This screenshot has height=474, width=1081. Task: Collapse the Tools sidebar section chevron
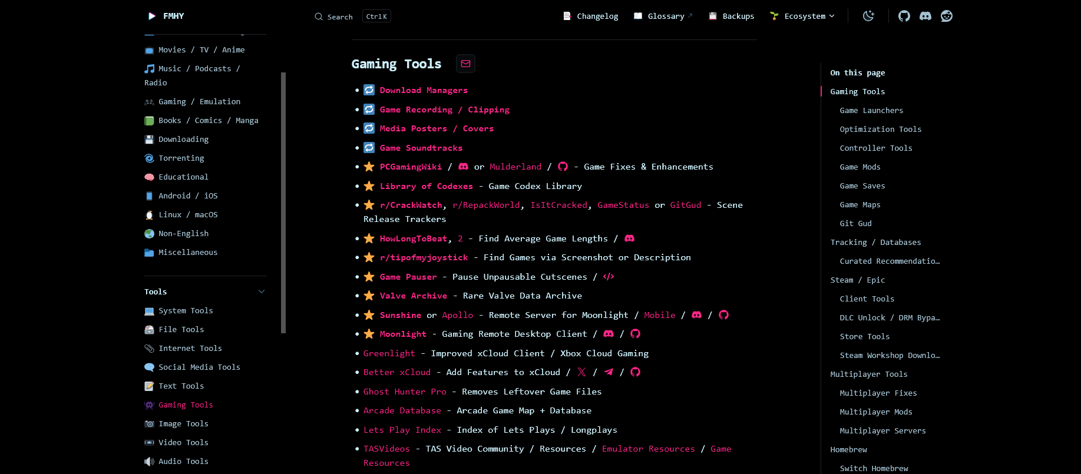click(262, 291)
